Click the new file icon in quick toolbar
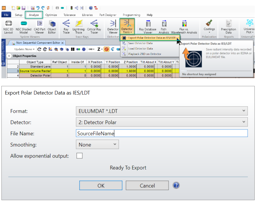Viewport: 257px width, 205px height. [x=13, y=8]
